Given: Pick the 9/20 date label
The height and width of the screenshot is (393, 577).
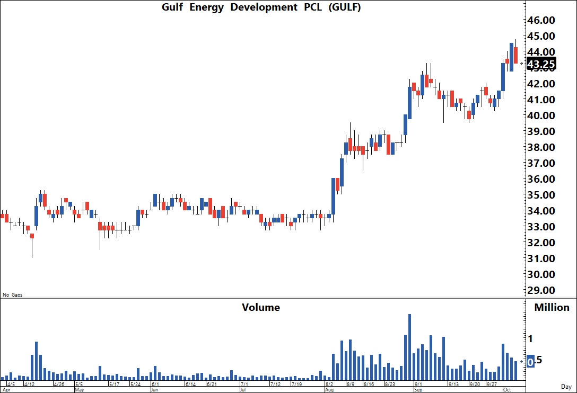Looking at the screenshot, I should pos(475,384).
